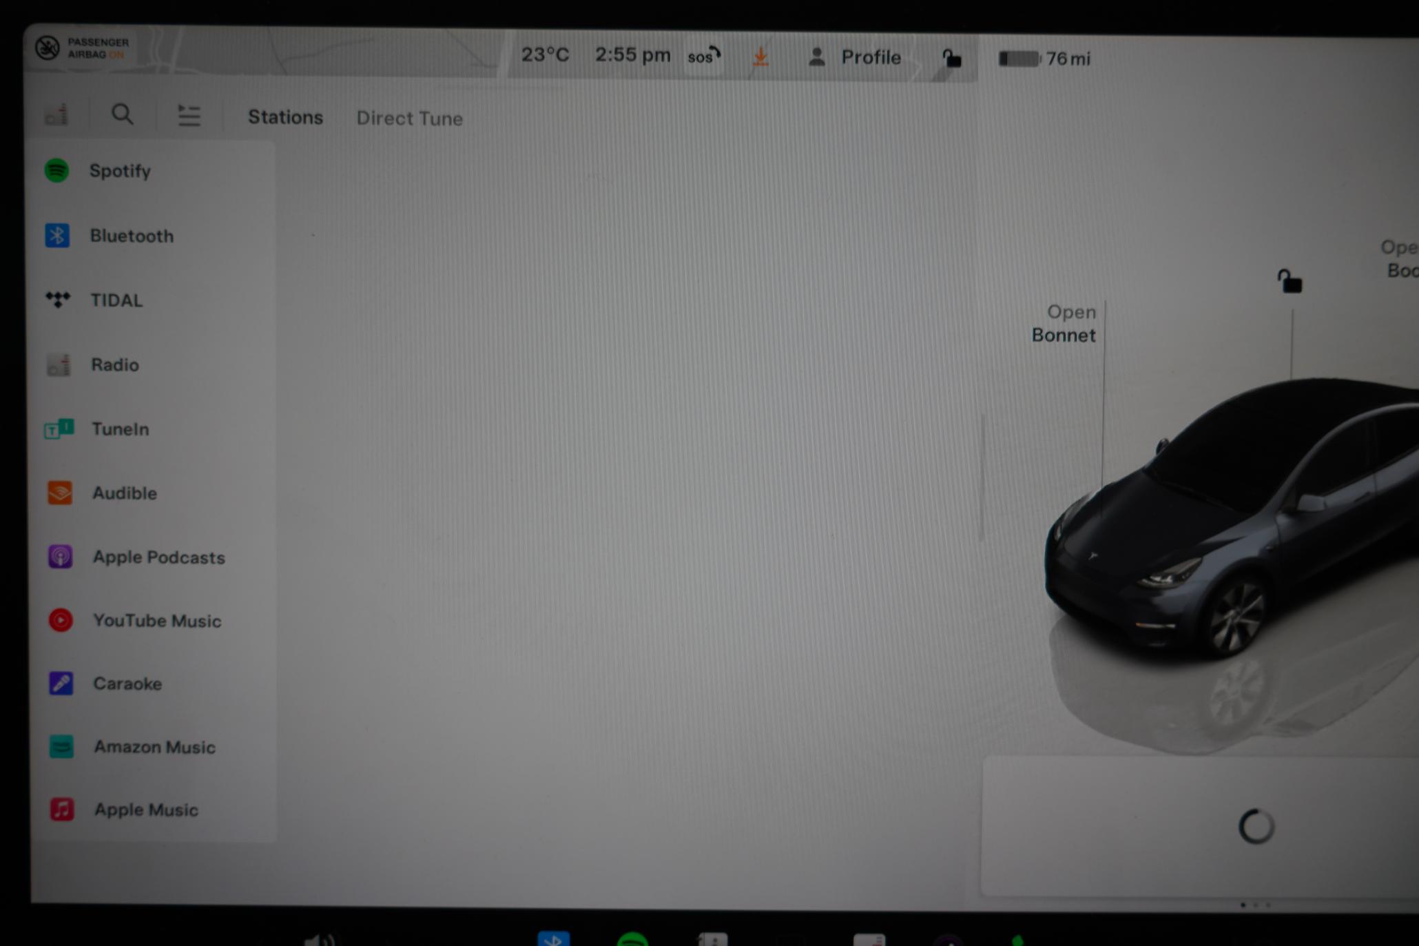Open the YouTube Music icon
The image size is (1419, 946).
tap(61, 620)
